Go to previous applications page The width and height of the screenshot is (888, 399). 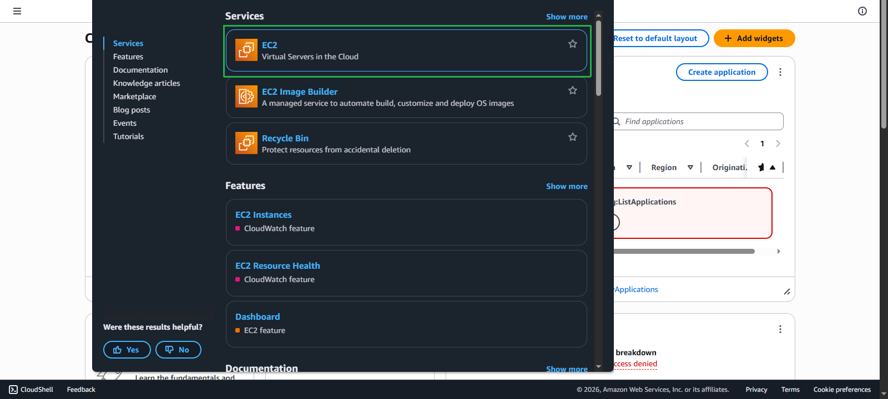(x=747, y=144)
